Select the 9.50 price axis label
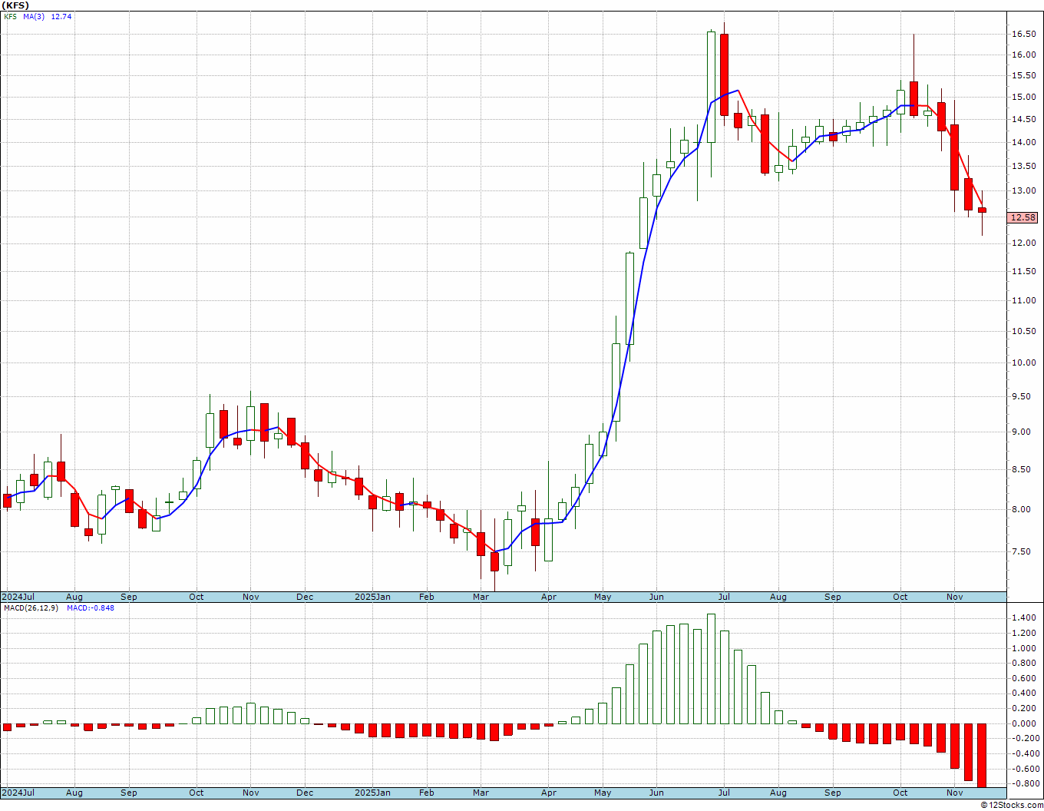The width and height of the screenshot is (1044, 811). click(x=1021, y=396)
